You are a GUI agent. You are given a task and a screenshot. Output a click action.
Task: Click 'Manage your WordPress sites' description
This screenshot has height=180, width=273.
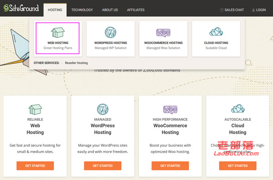(102, 148)
